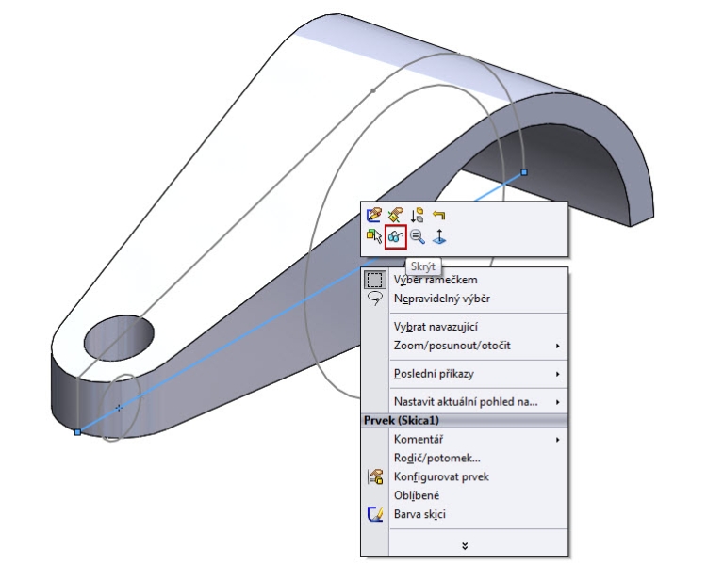Click the sketch origin marker inside small ellipse
707x581 pixels.
click(x=119, y=408)
